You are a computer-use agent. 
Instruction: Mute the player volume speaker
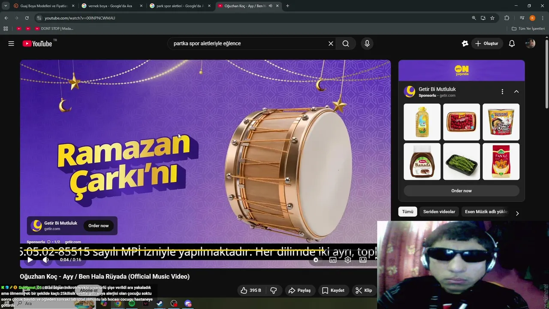click(x=45, y=260)
